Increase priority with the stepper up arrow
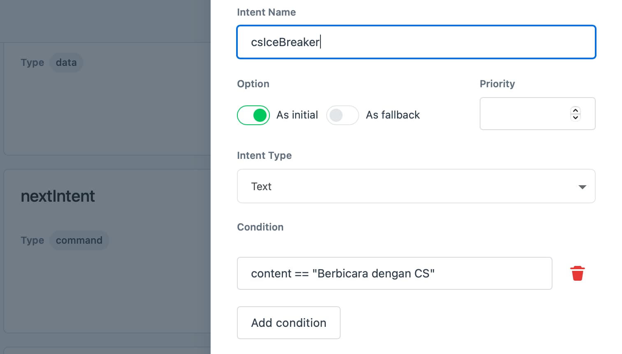The width and height of the screenshot is (622, 354). pos(575,110)
